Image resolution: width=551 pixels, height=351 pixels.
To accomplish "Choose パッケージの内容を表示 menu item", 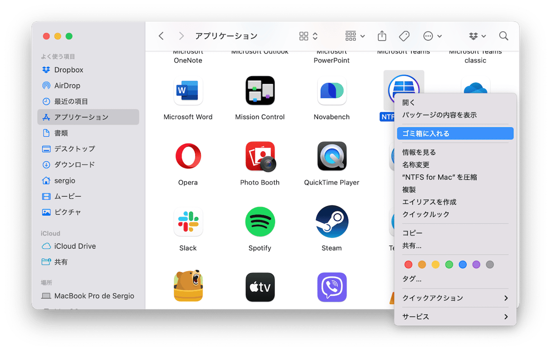I will tap(455, 115).
